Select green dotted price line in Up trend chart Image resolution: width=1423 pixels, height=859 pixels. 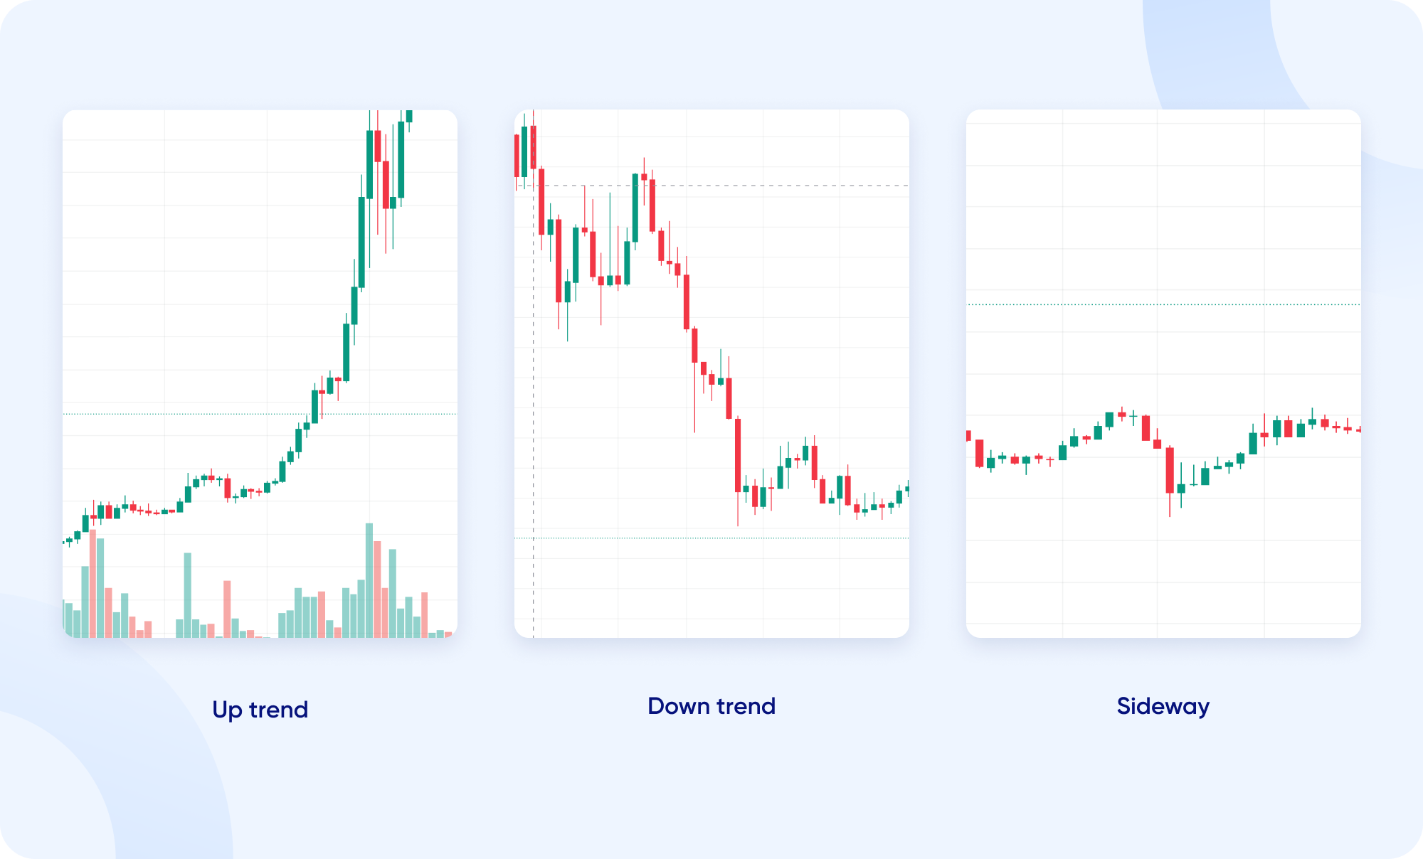178,414
